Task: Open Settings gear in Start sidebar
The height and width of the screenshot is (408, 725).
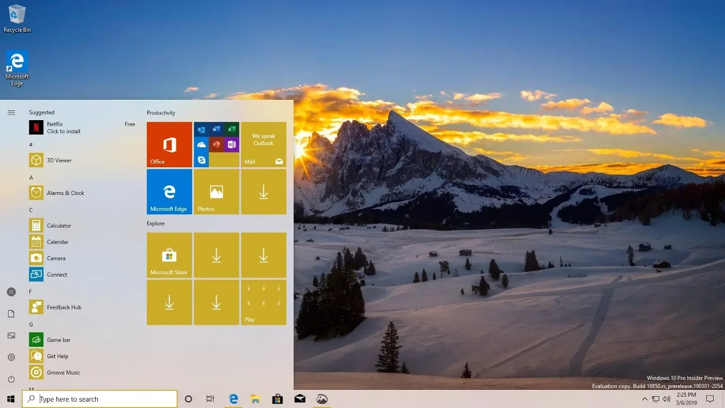Action: [11, 358]
